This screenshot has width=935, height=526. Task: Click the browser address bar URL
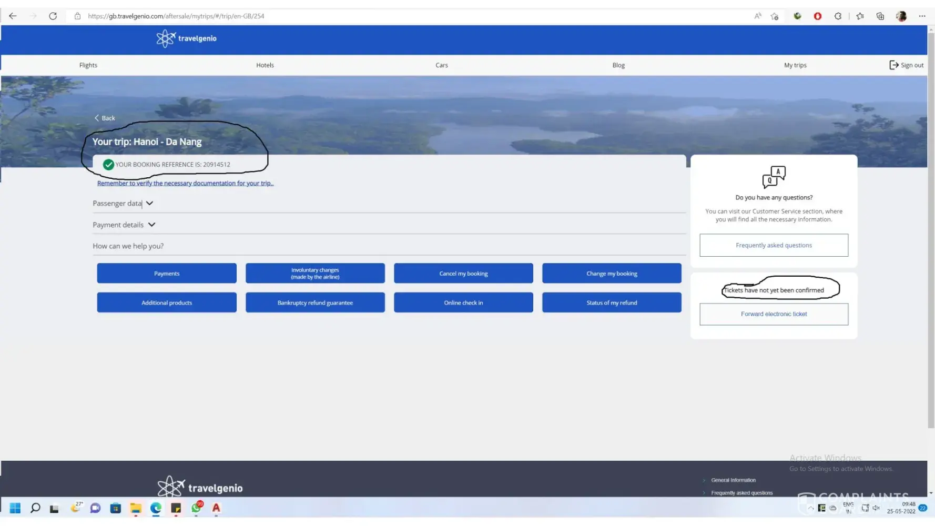(x=176, y=16)
